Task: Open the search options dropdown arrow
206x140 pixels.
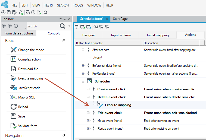Action: coord(69,26)
